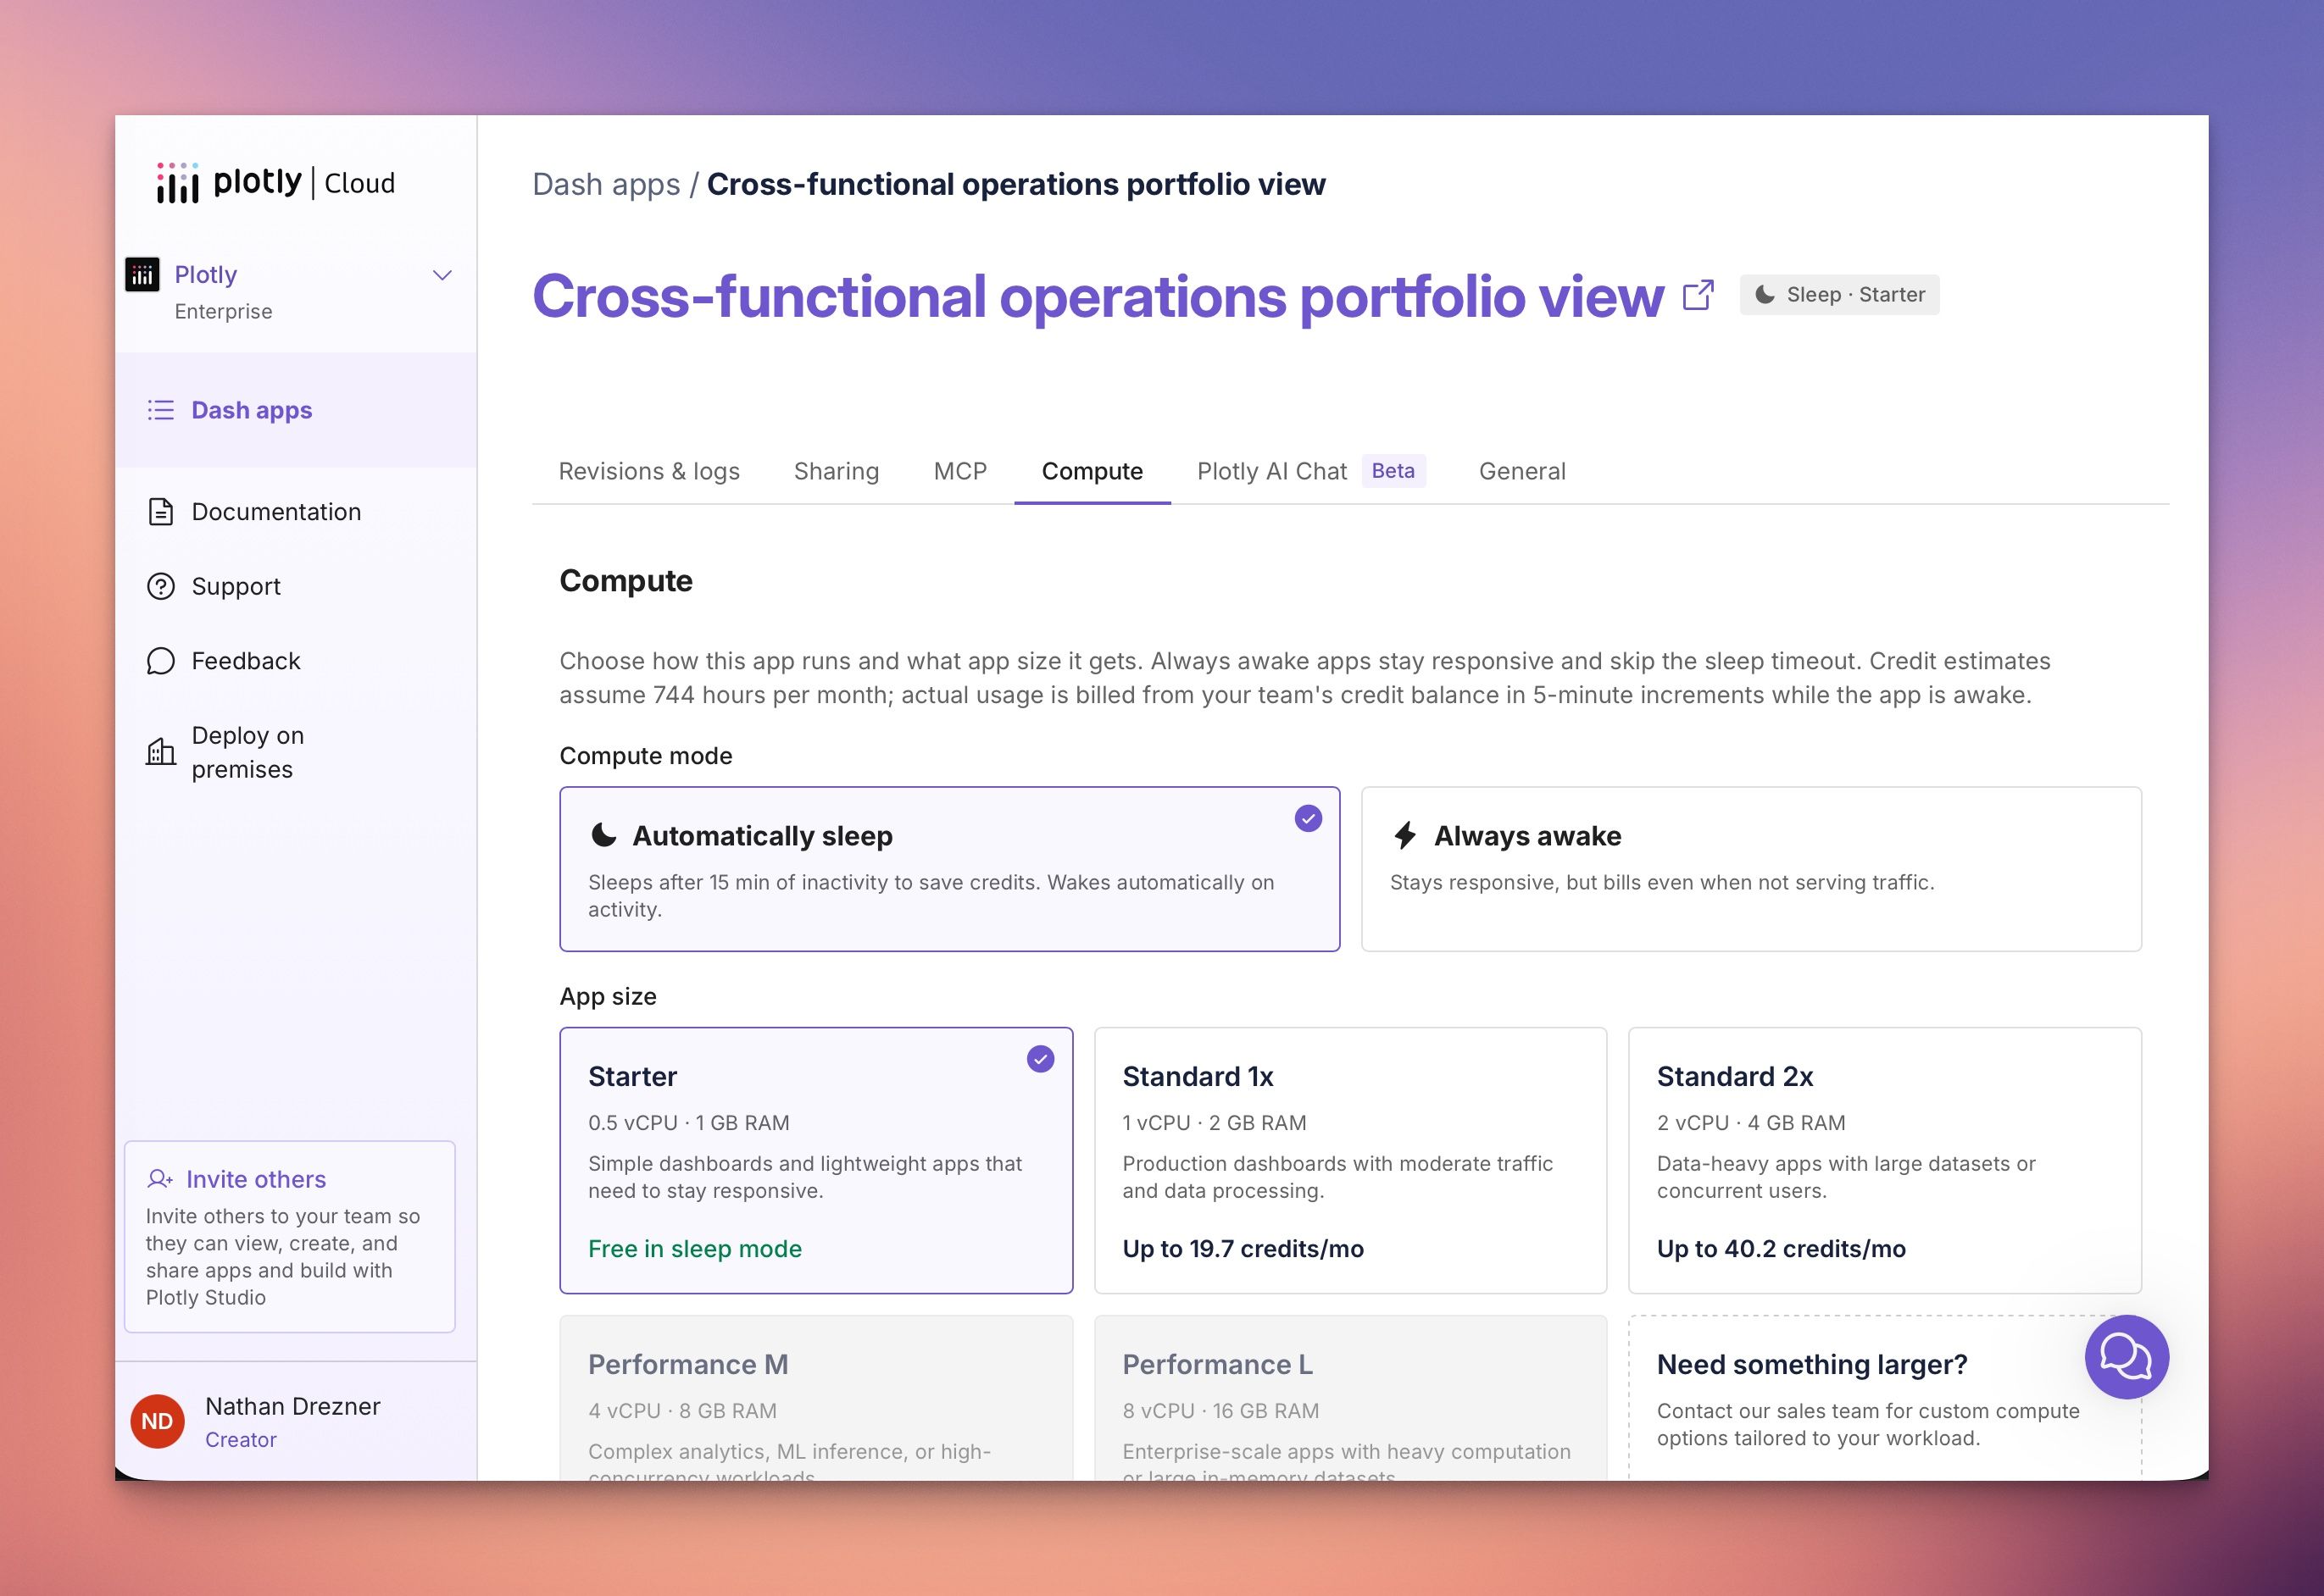Click Invite others heading
Viewport: 2324px width, 1596px height.
pyautogui.click(x=256, y=1179)
